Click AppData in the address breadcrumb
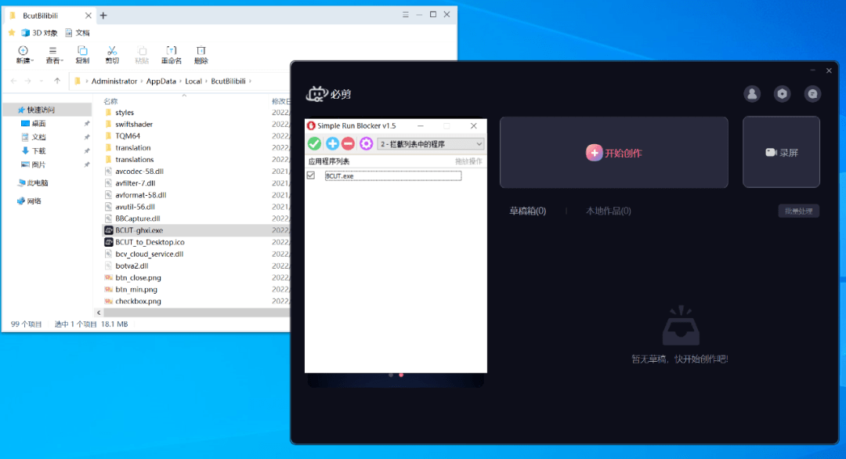846x459 pixels. (x=161, y=81)
